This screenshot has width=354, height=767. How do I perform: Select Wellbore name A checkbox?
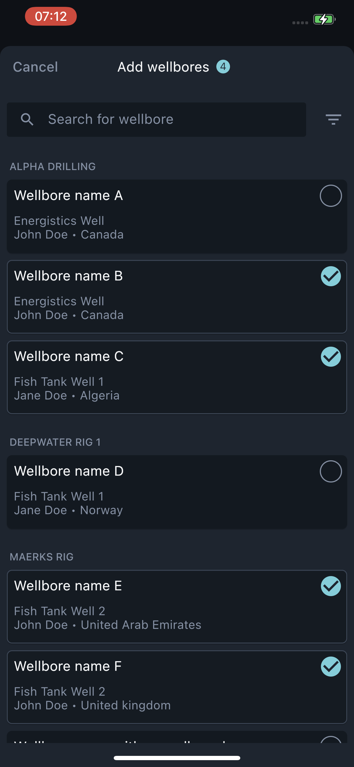click(x=331, y=196)
